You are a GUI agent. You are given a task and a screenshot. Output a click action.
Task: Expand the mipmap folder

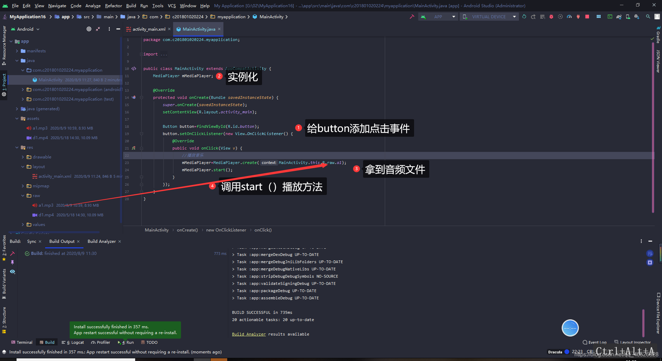click(23, 186)
